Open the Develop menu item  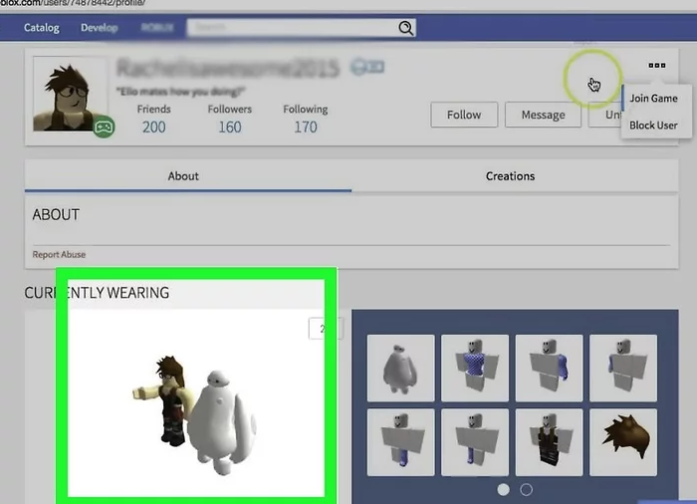coord(100,28)
